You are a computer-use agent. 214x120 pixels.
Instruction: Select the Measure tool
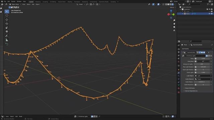[7, 40]
